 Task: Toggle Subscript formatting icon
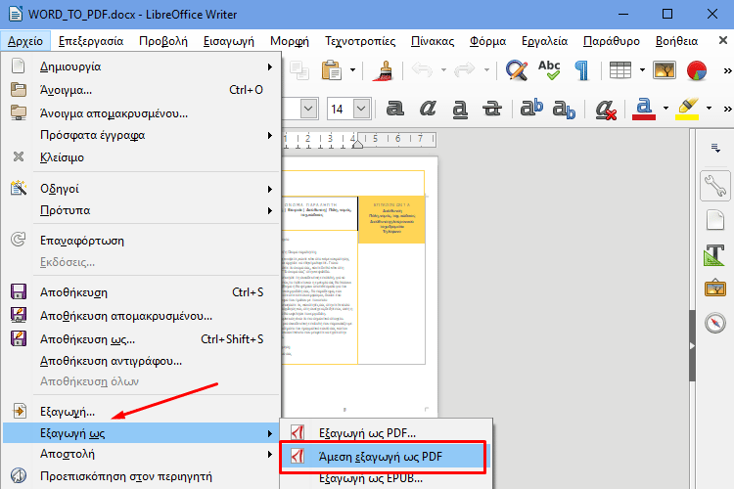point(564,110)
